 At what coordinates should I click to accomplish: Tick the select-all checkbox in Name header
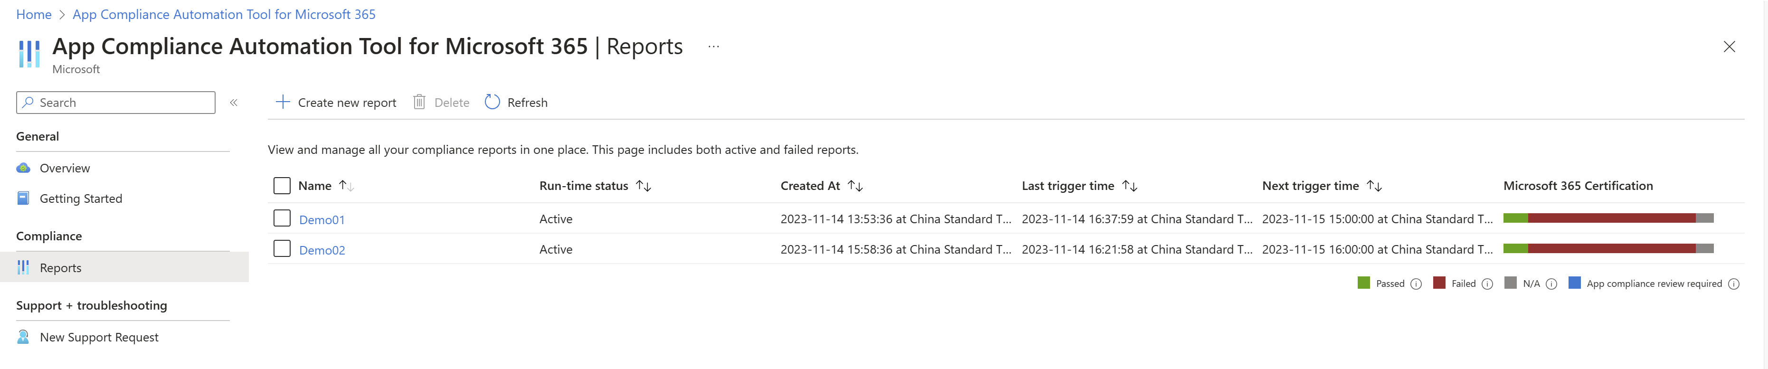(x=282, y=186)
